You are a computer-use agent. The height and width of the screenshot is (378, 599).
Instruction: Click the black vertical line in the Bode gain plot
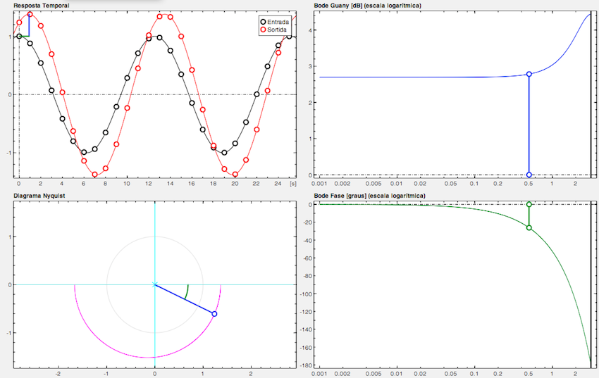click(x=591, y=94)
